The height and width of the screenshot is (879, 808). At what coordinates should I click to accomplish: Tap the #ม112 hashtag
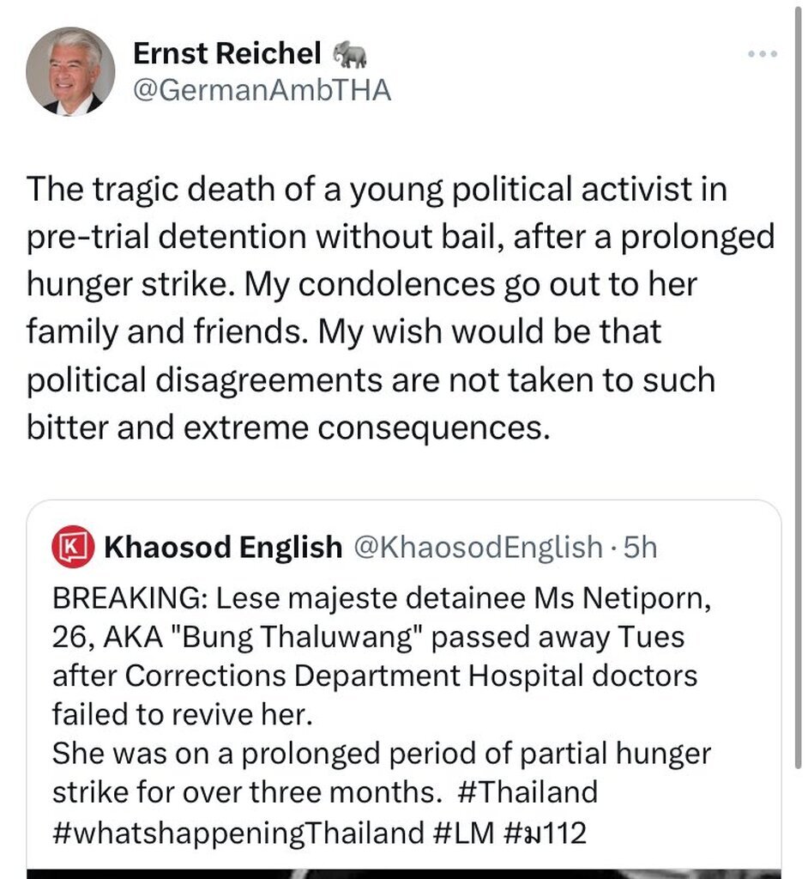point(547,832)
